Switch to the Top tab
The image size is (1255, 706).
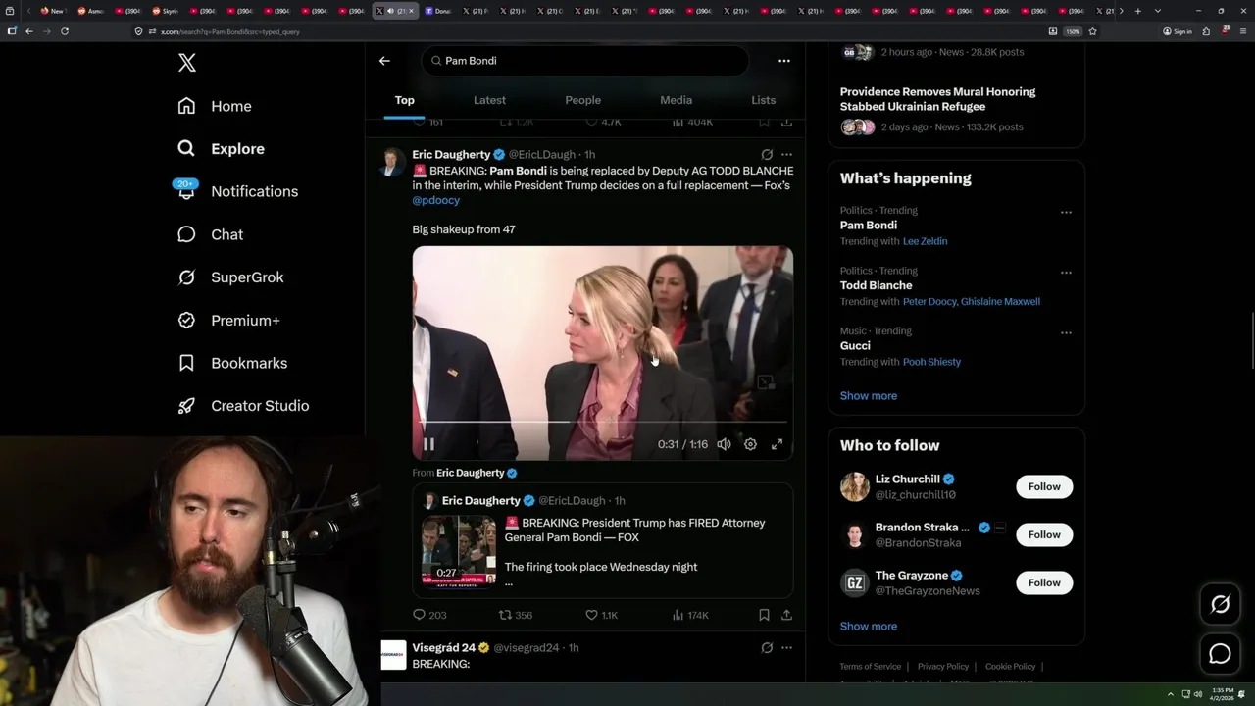[x=404, y=100]
